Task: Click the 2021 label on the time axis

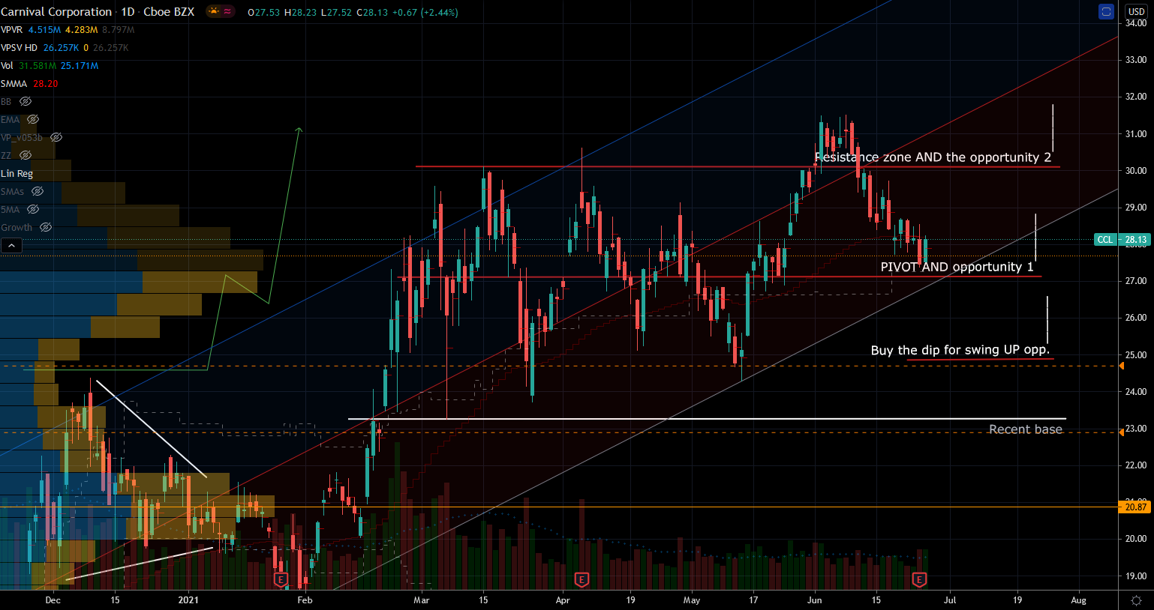Action: pos(188,600)
